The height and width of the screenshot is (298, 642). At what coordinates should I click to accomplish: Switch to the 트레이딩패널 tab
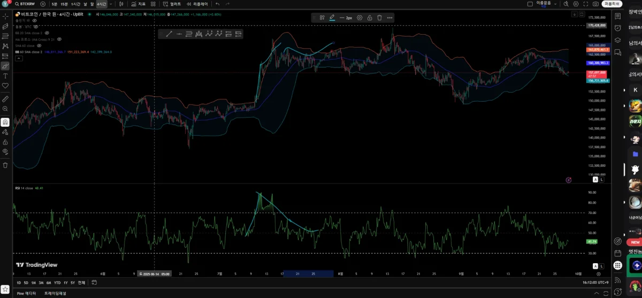coord(55,293)
